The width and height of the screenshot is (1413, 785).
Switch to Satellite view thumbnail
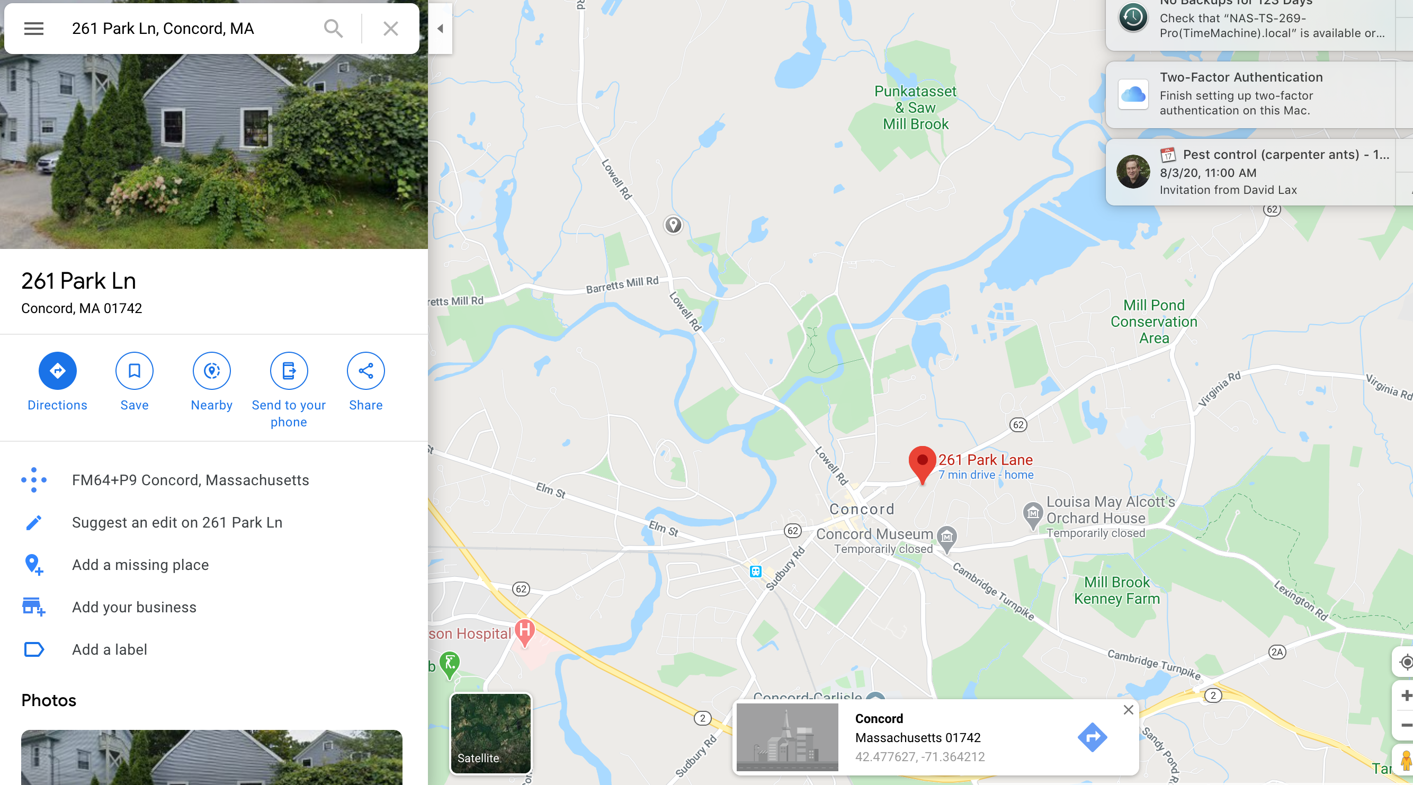point(490,734)
